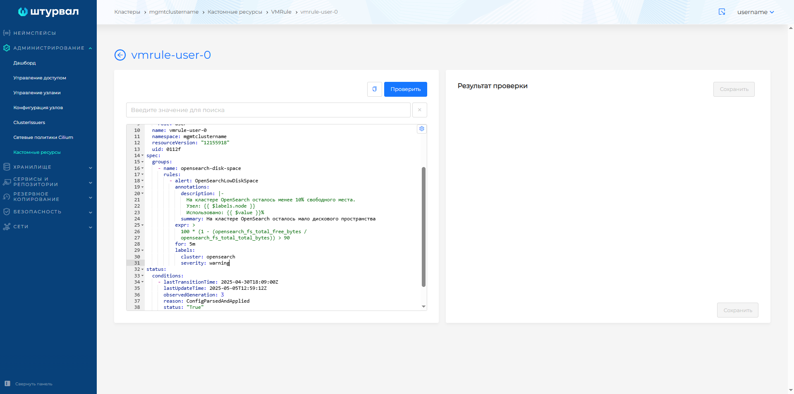Image resolution: width=794 pixels, height=394 pixels.
Task: Click the Штурвал logo
Action: click(48, 12)
